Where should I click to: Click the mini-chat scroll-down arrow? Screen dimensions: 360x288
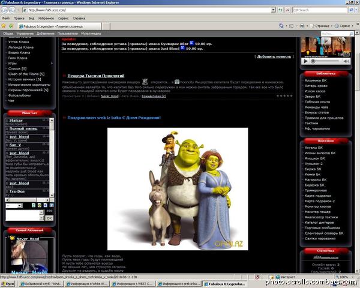pos(52,195)
